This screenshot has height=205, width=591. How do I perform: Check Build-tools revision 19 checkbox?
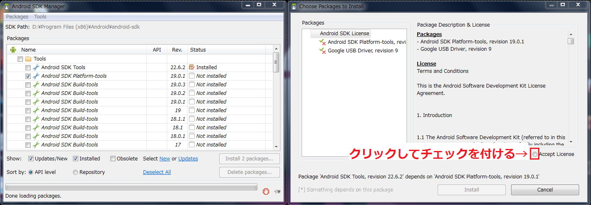pyautogui.click(x=28, y=110)
